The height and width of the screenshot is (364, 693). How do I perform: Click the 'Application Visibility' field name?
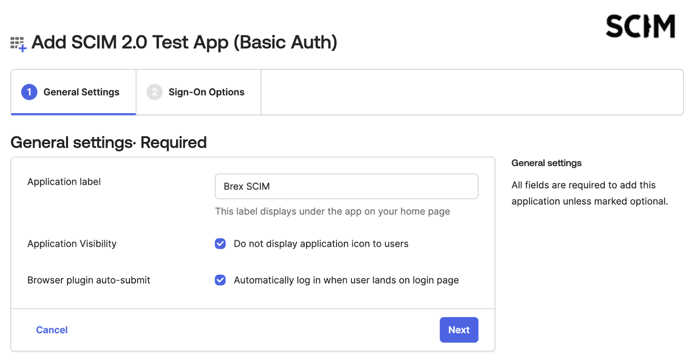72,244
